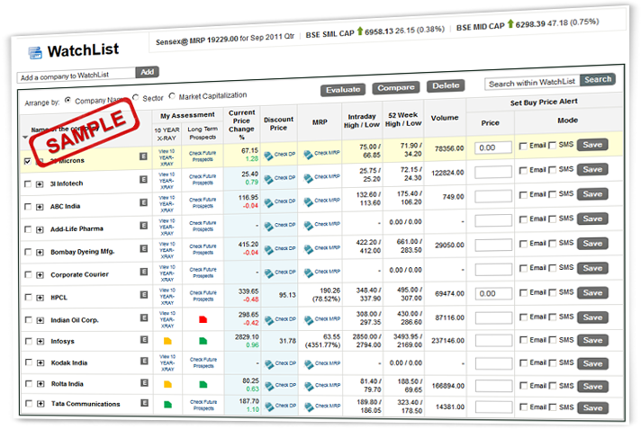Select Arrange by Market Capitalization radio
Image resolution: width=641 pixels, height=429 pixels.
(172, 95)
